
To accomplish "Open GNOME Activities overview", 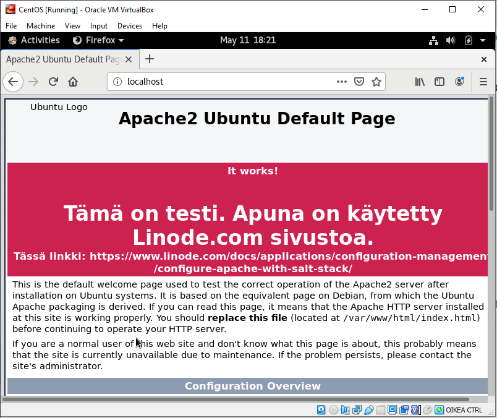I will (x=34, y=40).
